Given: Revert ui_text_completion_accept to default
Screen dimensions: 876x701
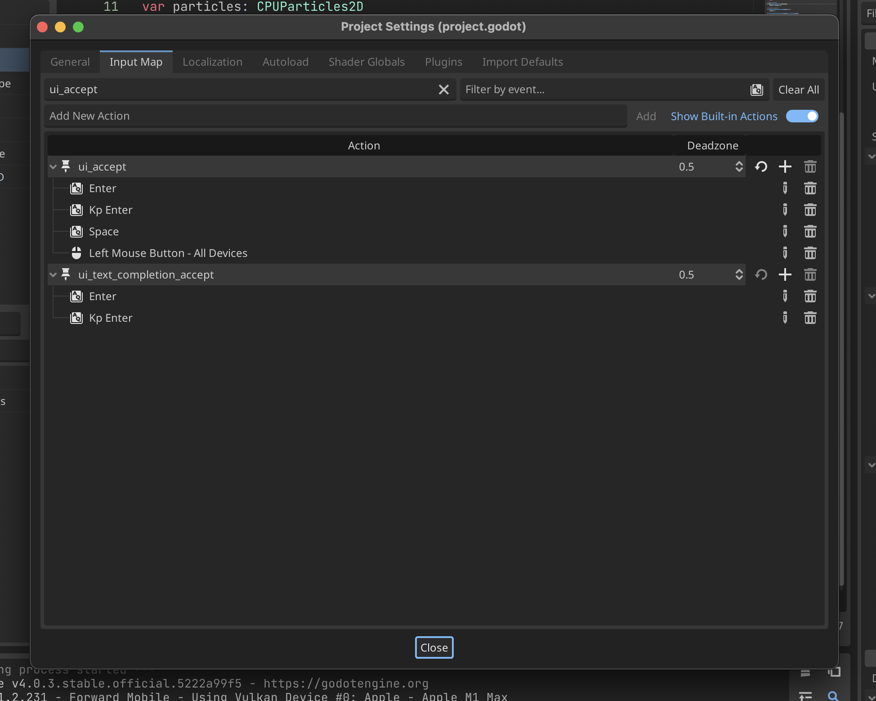Looking at the screenshot, I should pos(761,275).
